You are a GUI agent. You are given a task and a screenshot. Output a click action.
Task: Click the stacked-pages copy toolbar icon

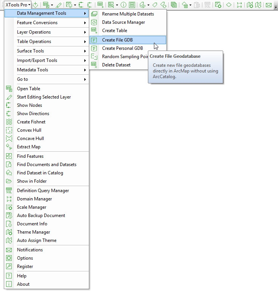(x=174, y=5)
